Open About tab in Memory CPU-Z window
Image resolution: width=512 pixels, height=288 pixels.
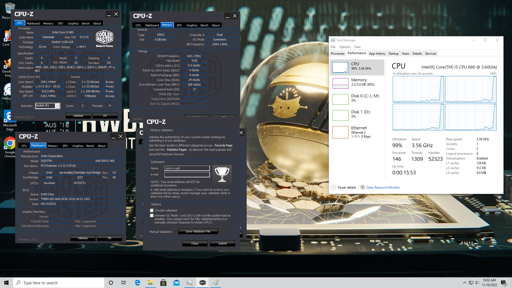216,25
